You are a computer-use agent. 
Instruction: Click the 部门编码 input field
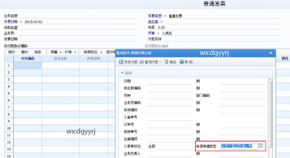pos(242,96)
